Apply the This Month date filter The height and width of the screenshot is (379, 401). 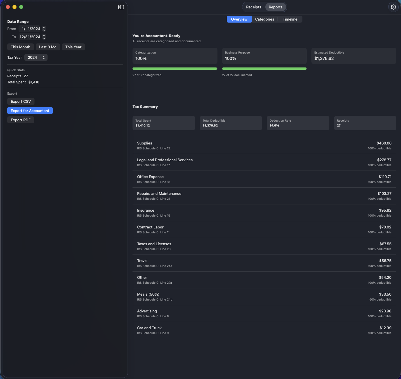20,47
